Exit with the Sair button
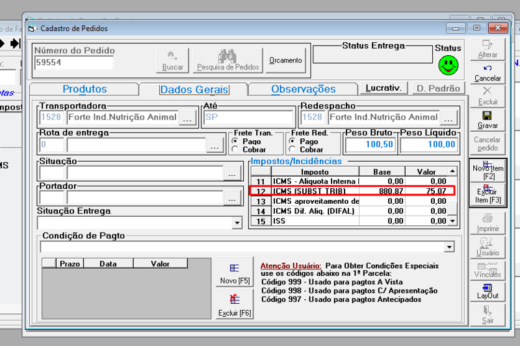The width and height of the screenshot is (520, 346). (x=487, y=315)
